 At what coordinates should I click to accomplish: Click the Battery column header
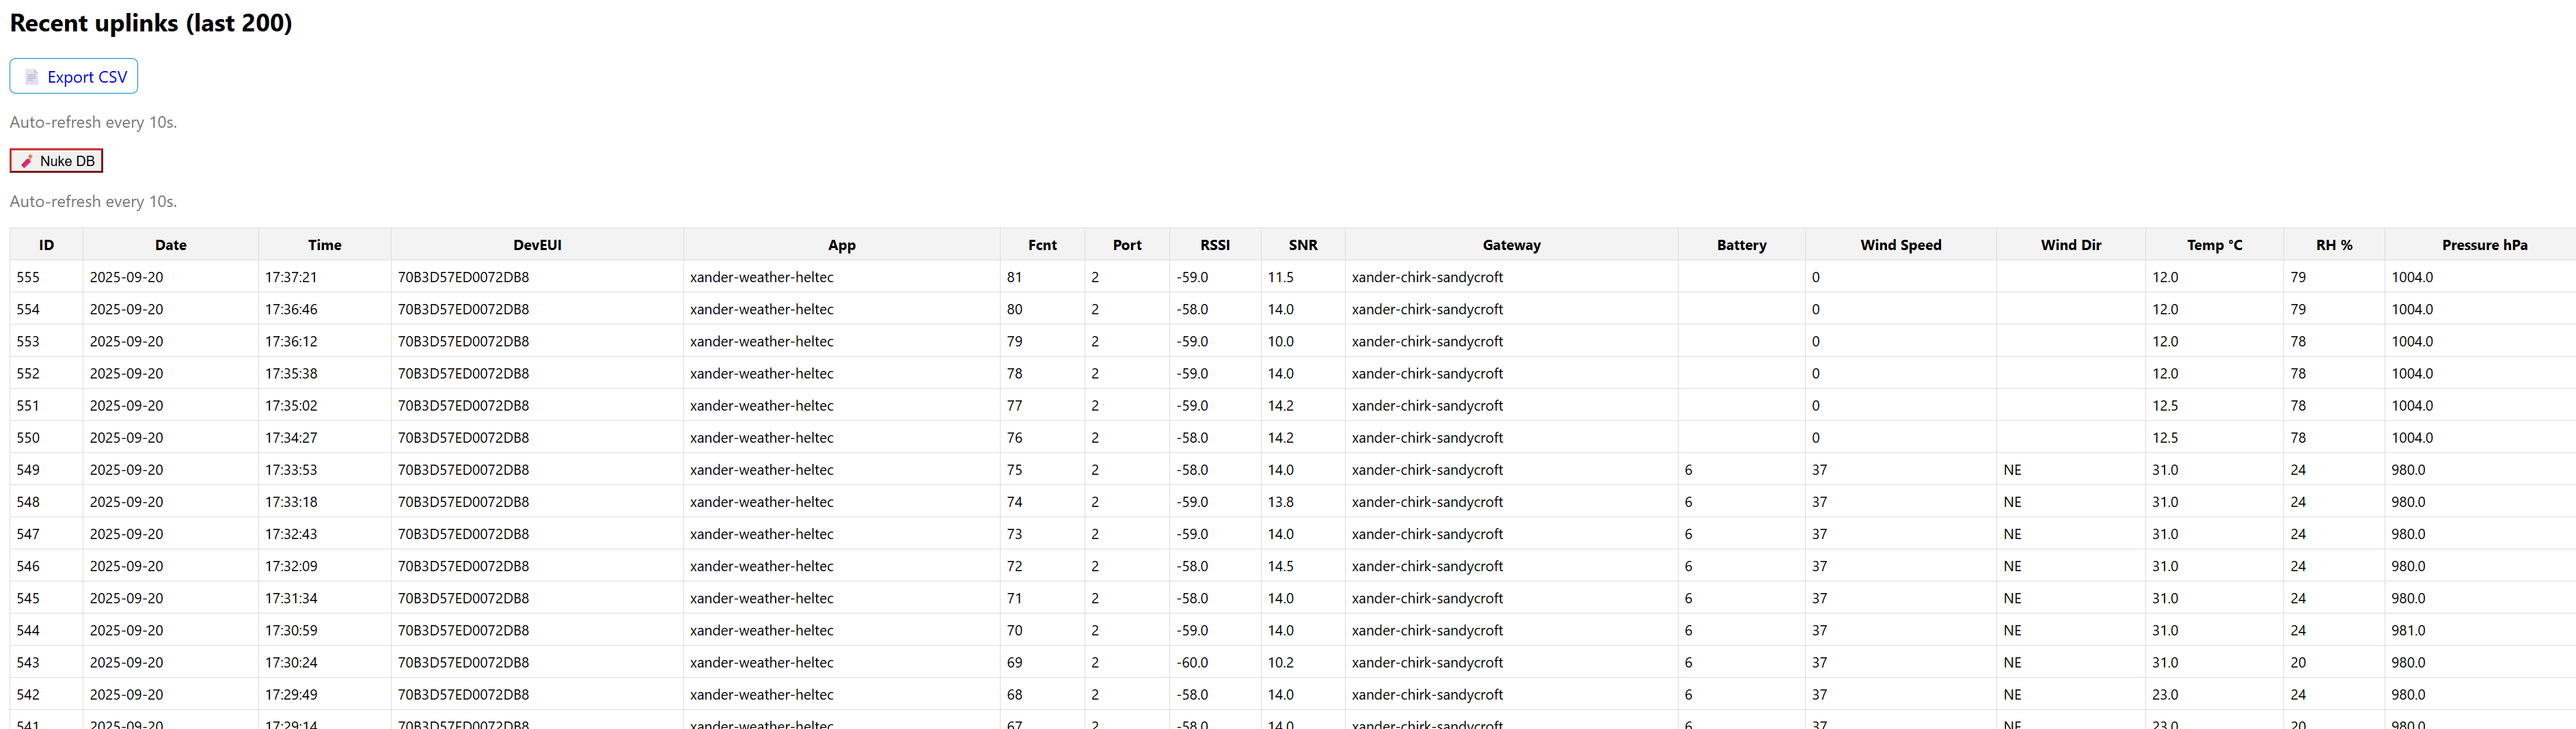[1741, 245]
